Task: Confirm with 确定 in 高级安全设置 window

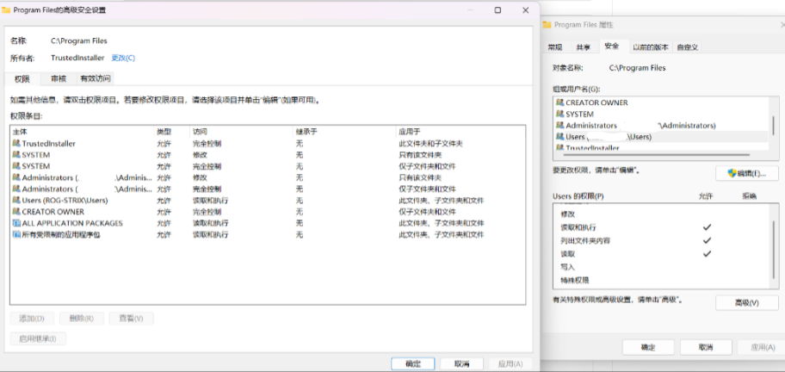Action: click(412, 364)
